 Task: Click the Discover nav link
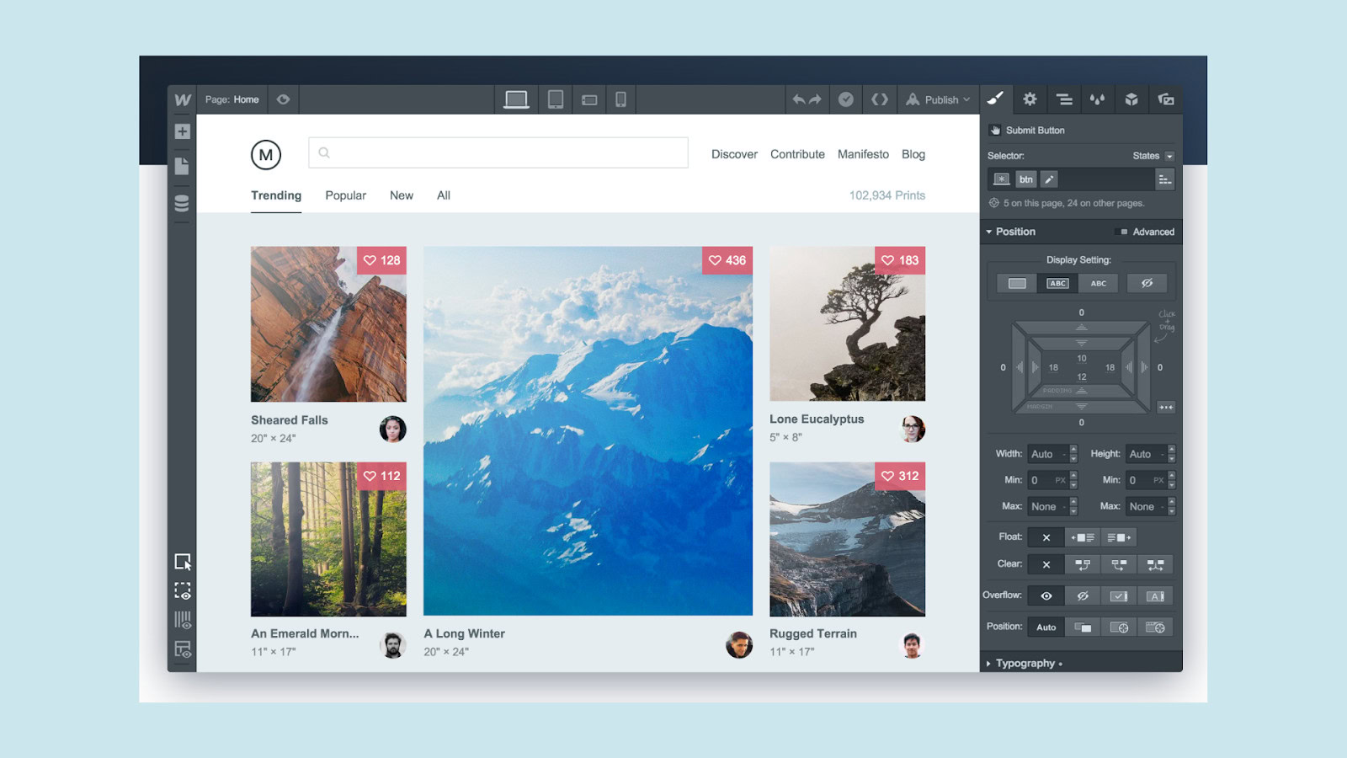734,154
